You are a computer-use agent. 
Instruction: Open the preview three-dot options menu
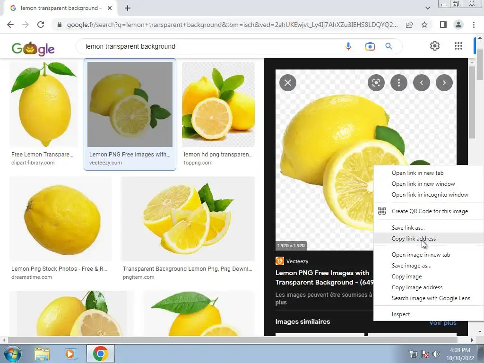[x=399, y=83]
